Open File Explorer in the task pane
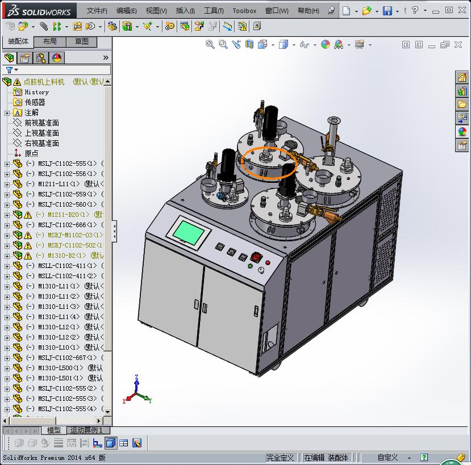471x465 pixels. pos(462,104)
